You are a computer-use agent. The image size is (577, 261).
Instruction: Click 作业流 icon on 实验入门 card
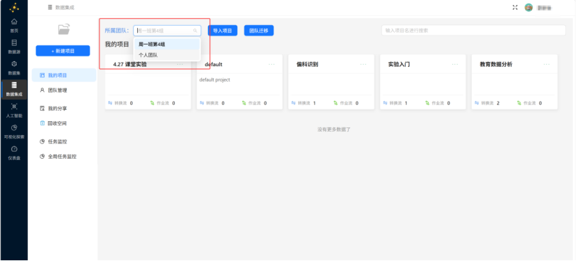[427, 103]
